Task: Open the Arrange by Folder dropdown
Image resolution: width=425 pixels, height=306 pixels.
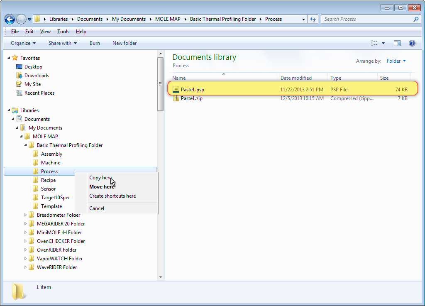Action: pos(396,61)
